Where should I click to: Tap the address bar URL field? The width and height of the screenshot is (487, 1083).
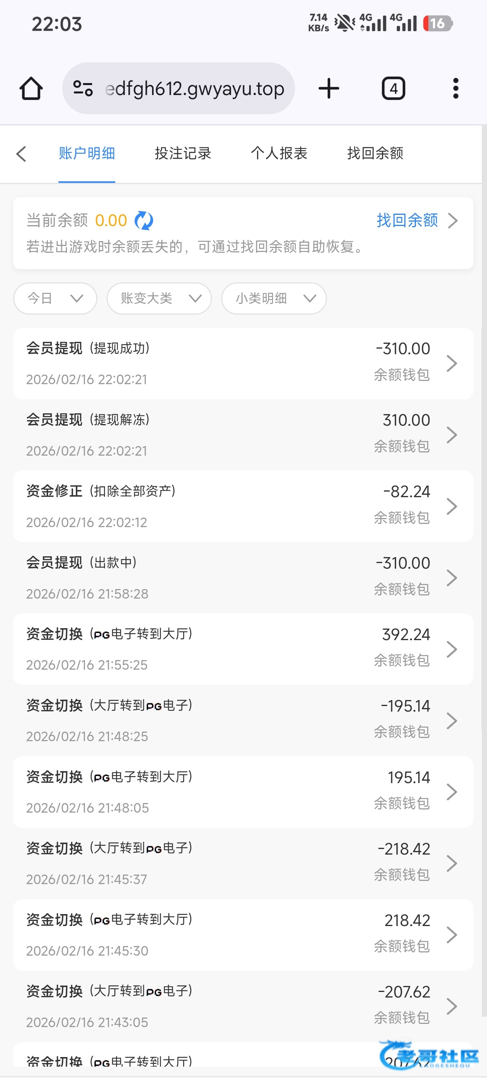(194, 89)
